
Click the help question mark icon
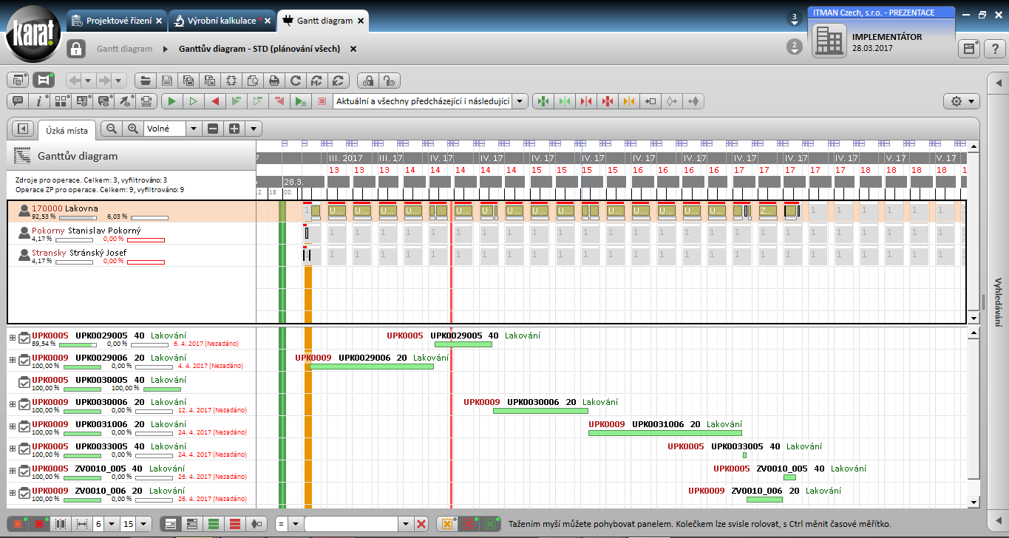pos(995,49)
